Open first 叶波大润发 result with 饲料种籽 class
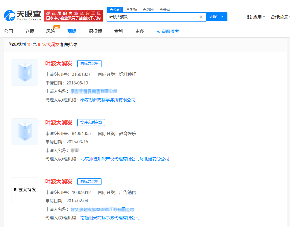The height and width of the screenshot is (227, 290). [x=59, y=63]
